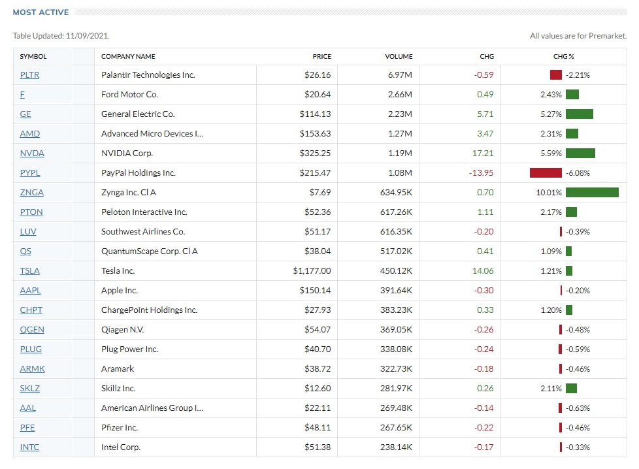Open the TSLA ticker link

point(30,270)
